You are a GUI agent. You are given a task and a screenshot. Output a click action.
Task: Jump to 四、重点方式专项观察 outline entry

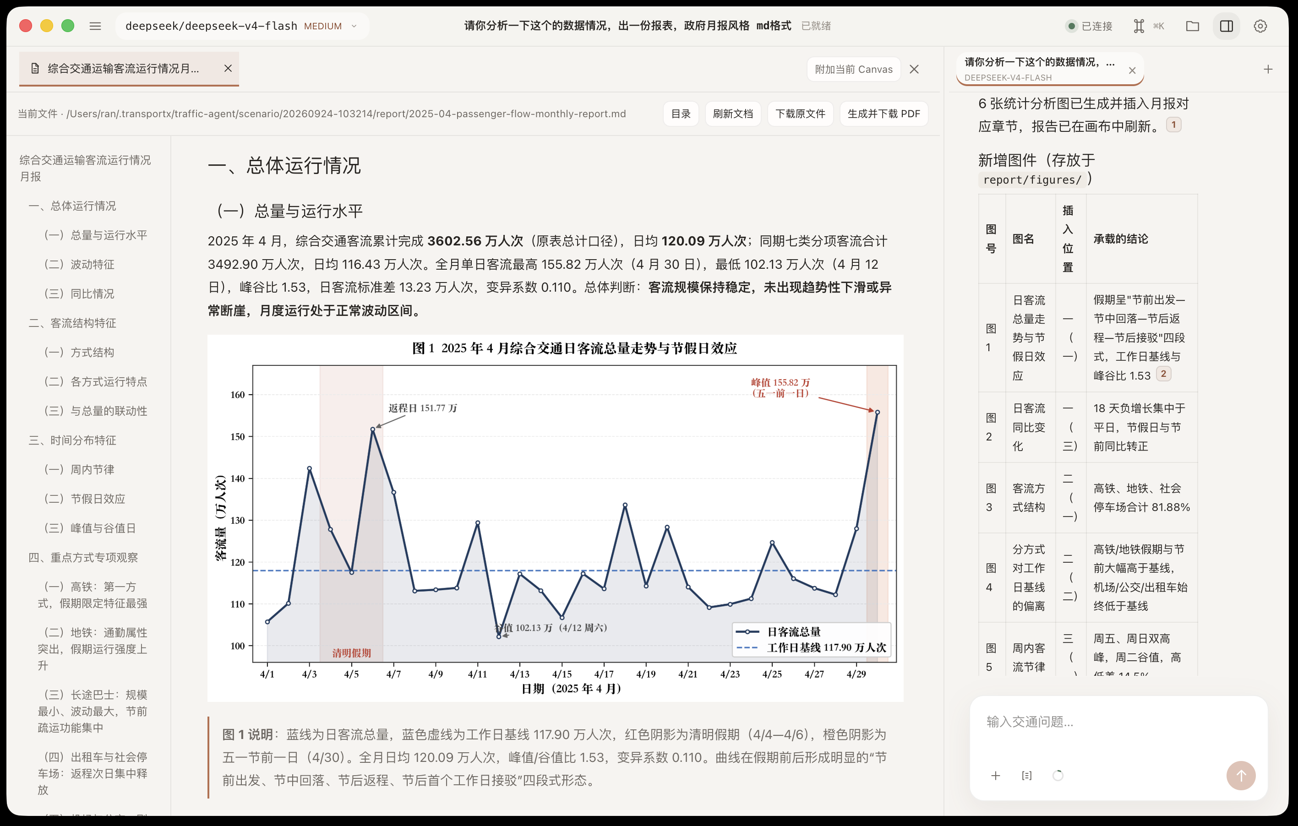pyautogui.click(x=83, y=557)
